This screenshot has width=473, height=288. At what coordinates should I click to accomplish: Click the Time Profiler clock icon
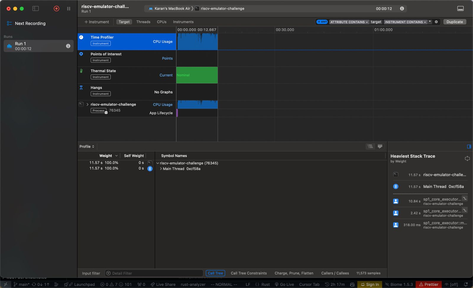[x=81, y=37]
